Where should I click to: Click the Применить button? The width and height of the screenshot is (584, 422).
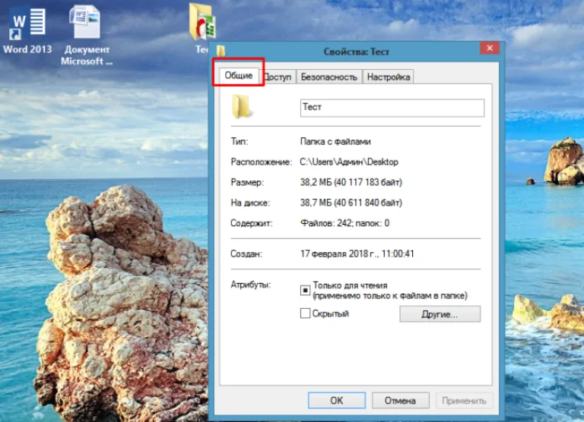pyautogui.click(x=464, y=401)
